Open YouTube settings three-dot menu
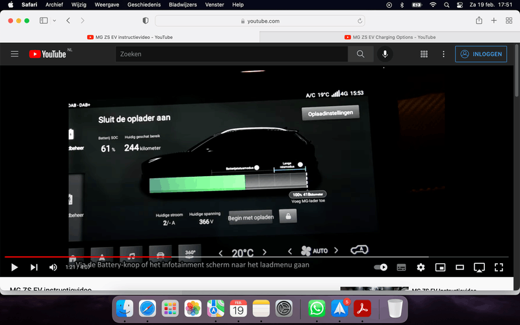Screen dimensions: 520x325 click(443, 54)
